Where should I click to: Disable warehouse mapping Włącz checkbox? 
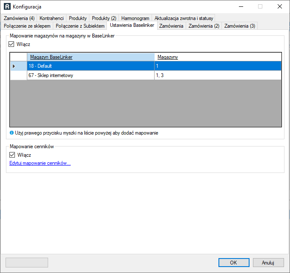pyautogui.click(x=11, y=44)
